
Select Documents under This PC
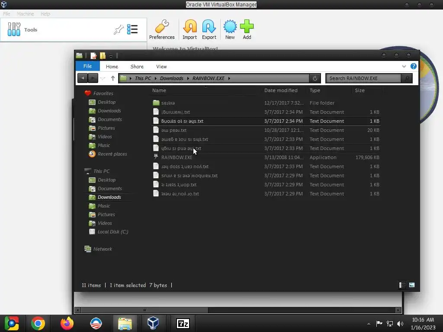click(106, 188)
